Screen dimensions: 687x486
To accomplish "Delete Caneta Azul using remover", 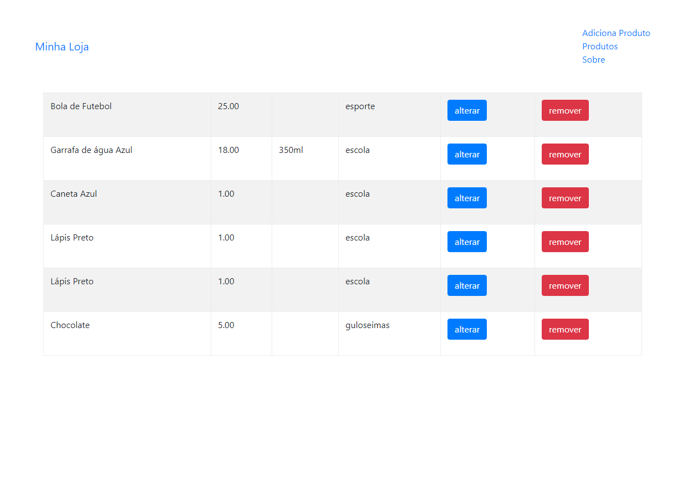I will pyautogui.click(x=565, y=198).
